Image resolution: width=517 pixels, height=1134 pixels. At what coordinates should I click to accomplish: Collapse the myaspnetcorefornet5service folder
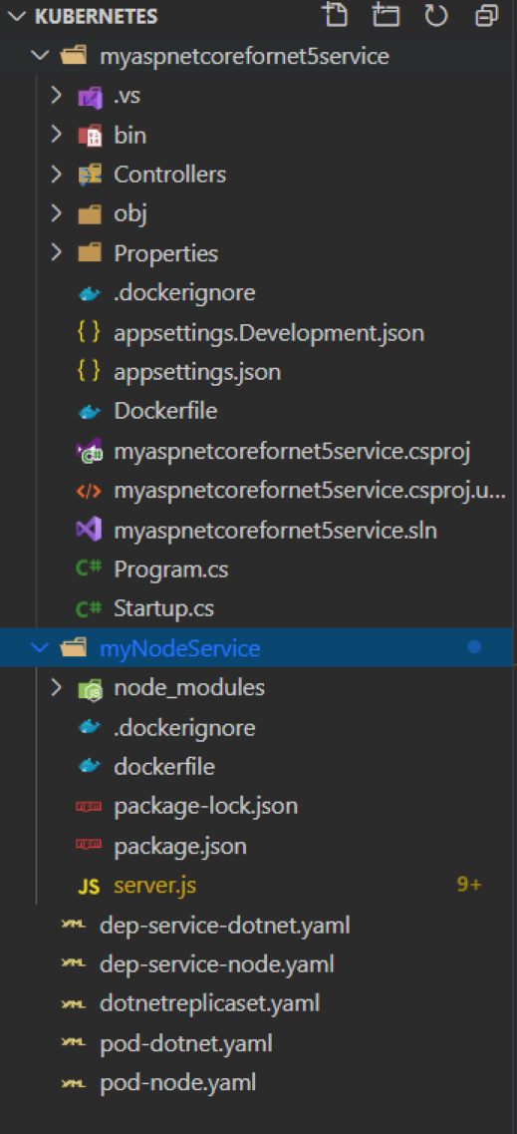click(43, 56)
